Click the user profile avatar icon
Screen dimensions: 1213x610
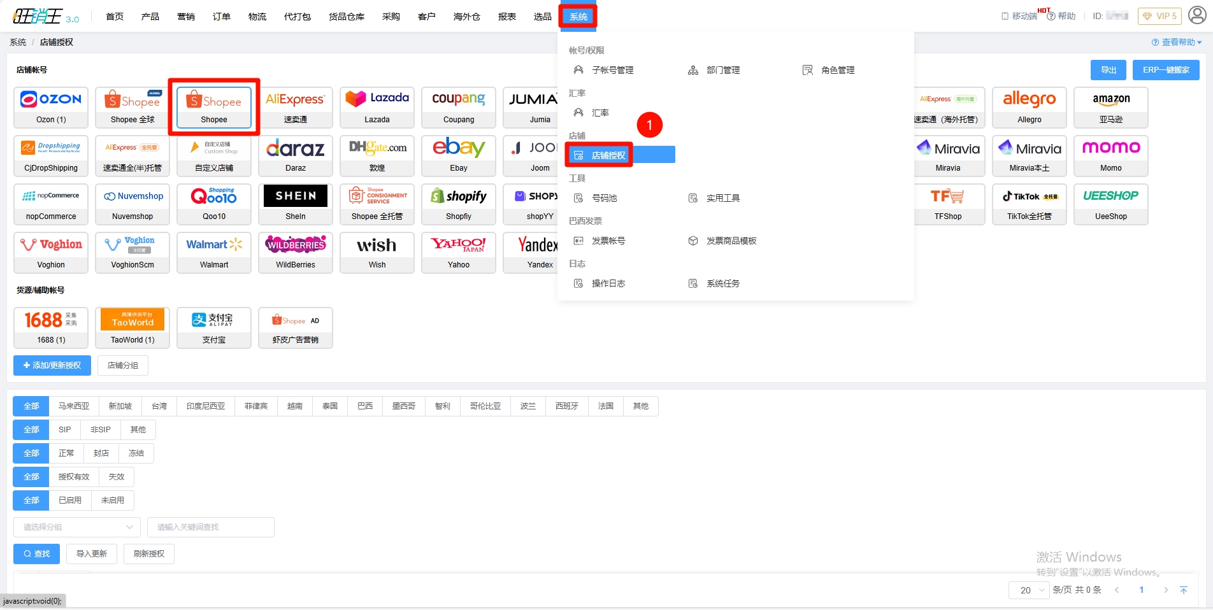(1197, 16)
